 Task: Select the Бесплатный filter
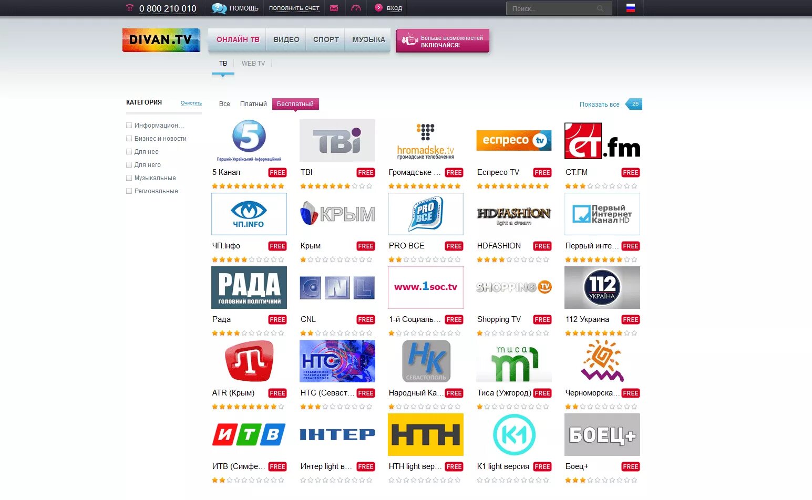[x=295, y=104]
